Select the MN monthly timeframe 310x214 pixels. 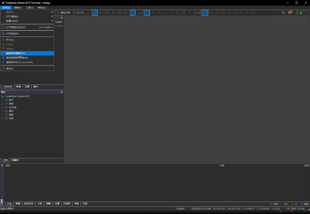pyautogui.click(x=253, y=13)
